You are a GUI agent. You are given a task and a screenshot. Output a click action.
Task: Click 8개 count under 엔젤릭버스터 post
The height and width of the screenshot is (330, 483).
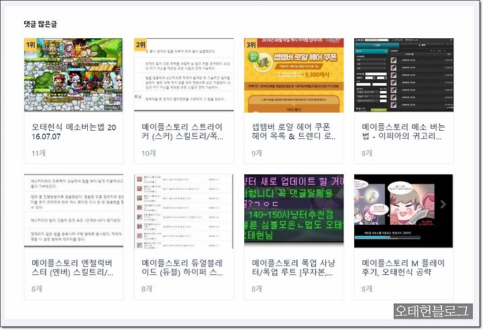pyautogui.click(x=37, y=289)
